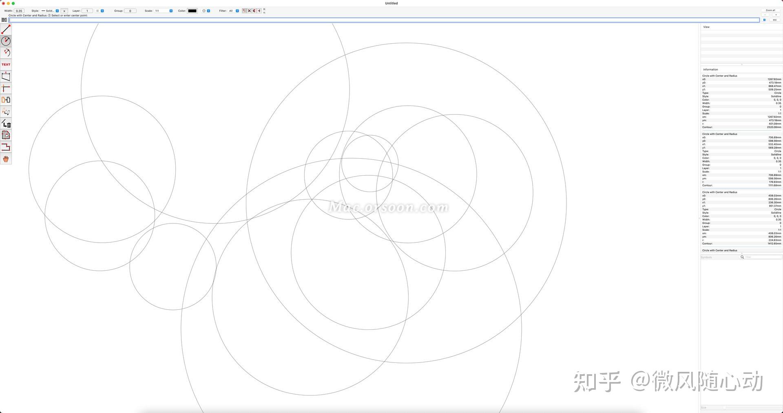The image size is (783, 413).
Task: Select the Polyline stair-shaped tool
Action: tap(6, 147)
